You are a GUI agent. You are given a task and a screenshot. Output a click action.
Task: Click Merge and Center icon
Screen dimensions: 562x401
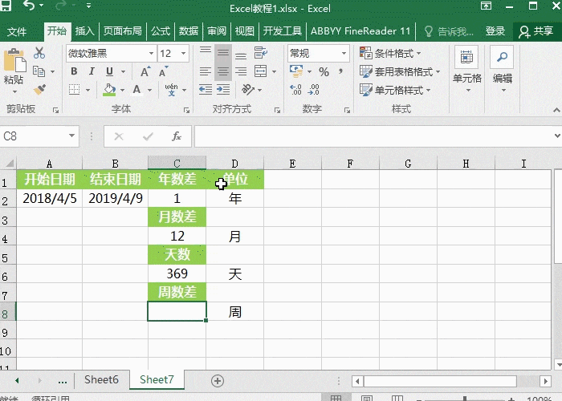coord(261,71)
